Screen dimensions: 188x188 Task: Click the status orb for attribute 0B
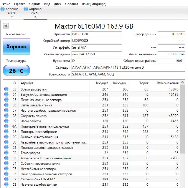7,131
